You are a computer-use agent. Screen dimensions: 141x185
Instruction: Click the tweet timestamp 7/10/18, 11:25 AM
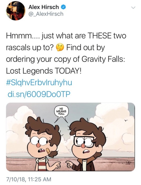29,179
